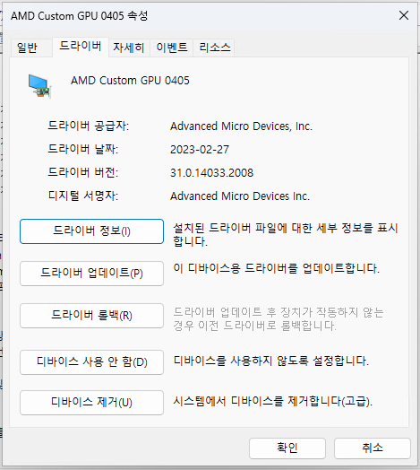This screenshot has height=470, width=420.
Task: Select the 드라이버 tab
Action: (81, 47)
